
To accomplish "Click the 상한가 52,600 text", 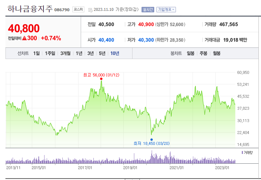I will pos(170,25).
